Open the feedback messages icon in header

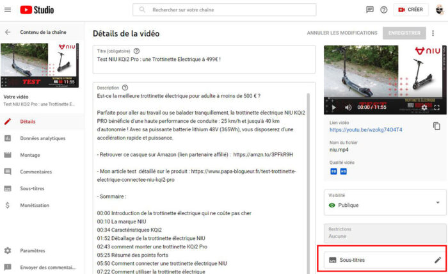[370, 10]
